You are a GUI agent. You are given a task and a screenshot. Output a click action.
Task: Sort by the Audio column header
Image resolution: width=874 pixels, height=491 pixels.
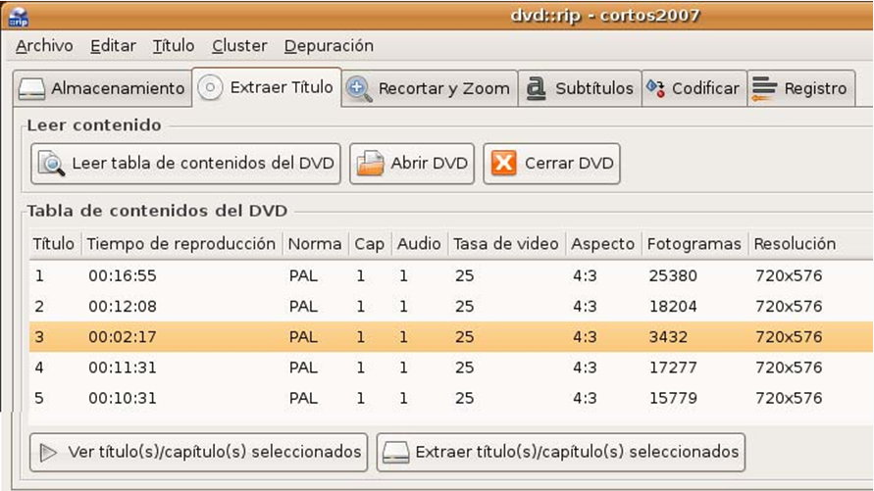click(x=420, y=244)
